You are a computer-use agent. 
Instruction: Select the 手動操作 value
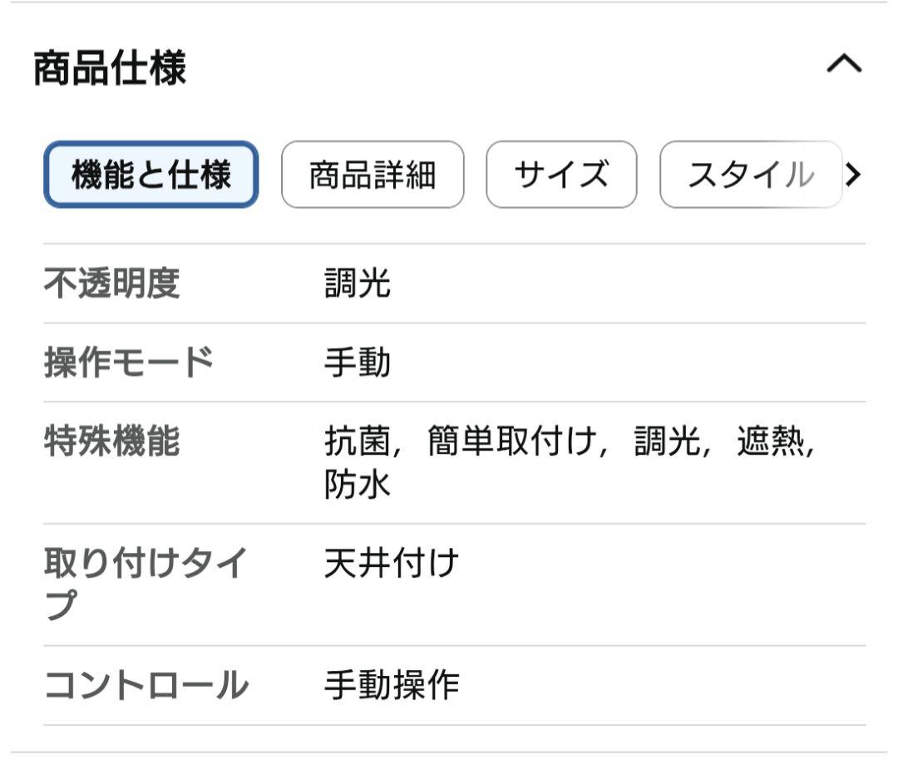[x=391, y=685]
